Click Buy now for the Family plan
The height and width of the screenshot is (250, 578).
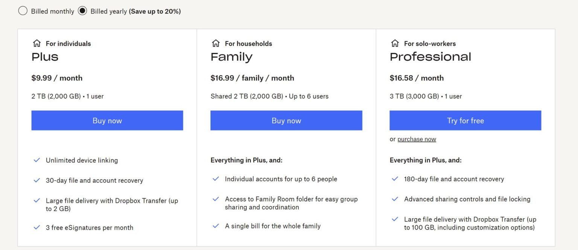286,120
